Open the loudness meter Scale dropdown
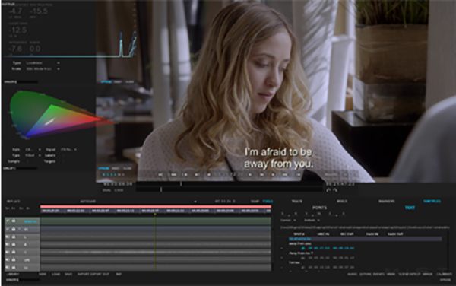The width and height of the screenshot is (456, 286). (x=43, y=69)
